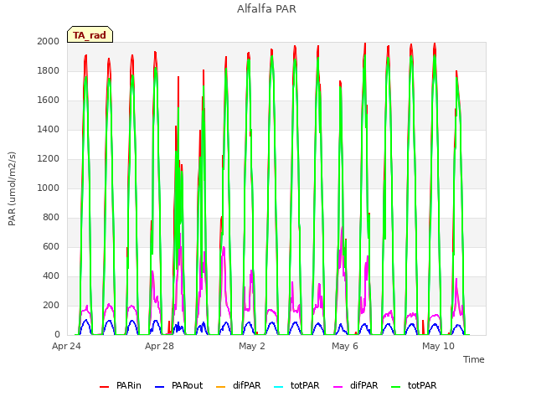The height and width of the screenshot is (402, 536).
Task: Click the PARin legend label
Action: (128, 385)
